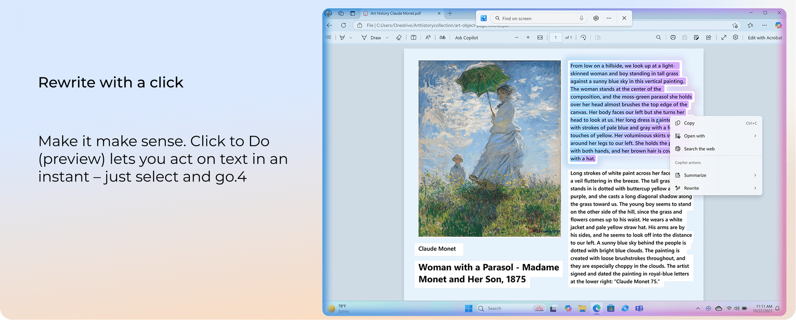Open the Click to Do settings icon
The width and height of the screenshot is (796, 320).
pos(596,18)
